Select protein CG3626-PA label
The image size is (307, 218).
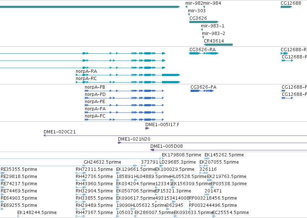(x=203, y=87)
